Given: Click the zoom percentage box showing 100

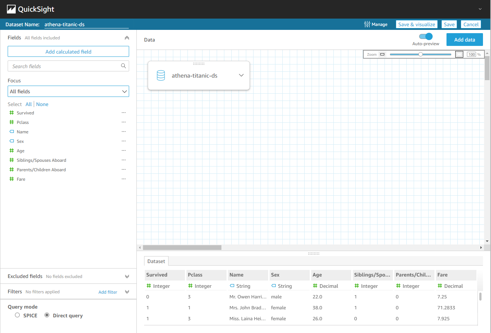Looking at the screenshot, I should (472, 54).
